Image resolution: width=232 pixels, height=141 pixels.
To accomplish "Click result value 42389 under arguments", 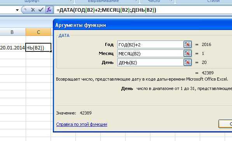I will pos(208,73).
